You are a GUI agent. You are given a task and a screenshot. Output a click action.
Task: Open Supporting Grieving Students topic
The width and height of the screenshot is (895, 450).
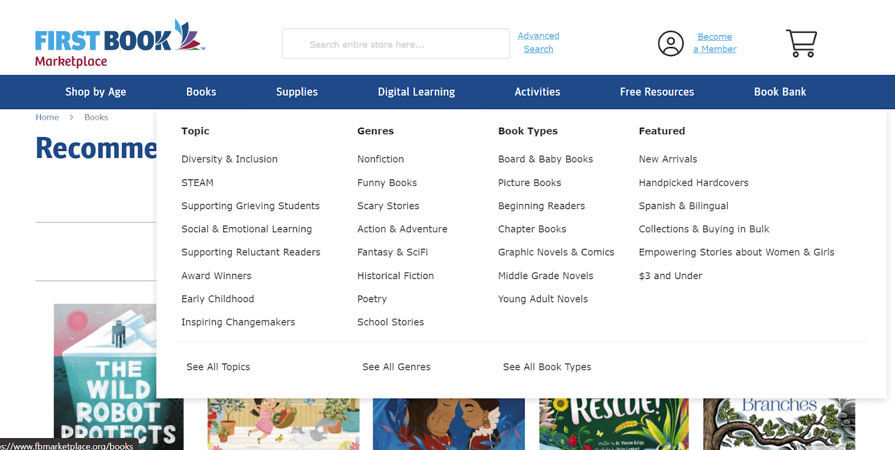(x=251, y=206)
